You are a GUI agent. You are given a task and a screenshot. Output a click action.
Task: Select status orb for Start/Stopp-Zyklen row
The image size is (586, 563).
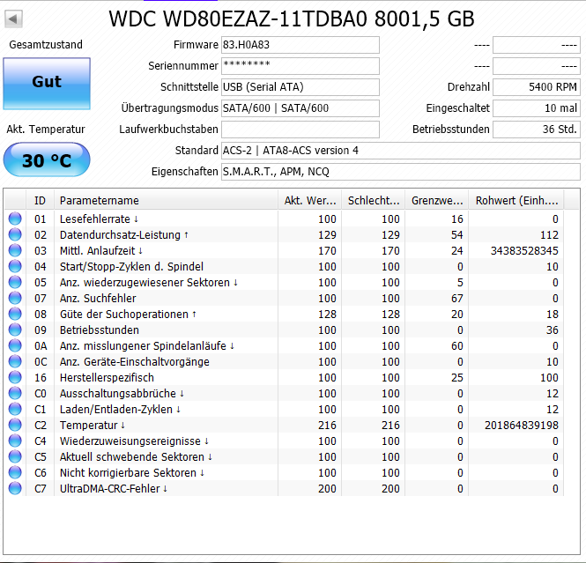(15, 266)
